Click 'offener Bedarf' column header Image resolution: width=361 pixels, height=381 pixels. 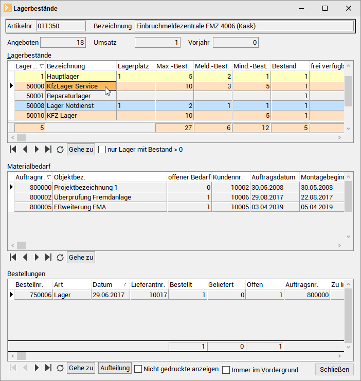coord(189,177)
